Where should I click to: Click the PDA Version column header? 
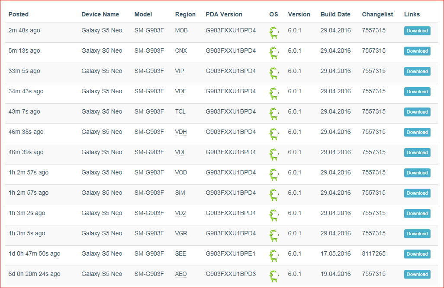(224, 14)
